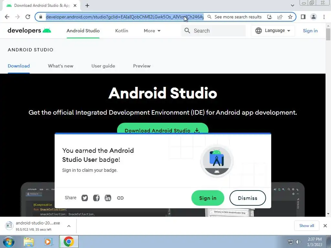
Task: Open Windows Media Player from taskbar
Action: [48, 242]
